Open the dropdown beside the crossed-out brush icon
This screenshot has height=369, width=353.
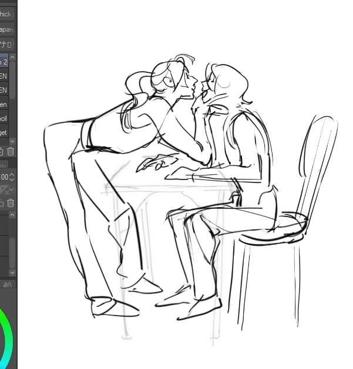coord(12,189)
